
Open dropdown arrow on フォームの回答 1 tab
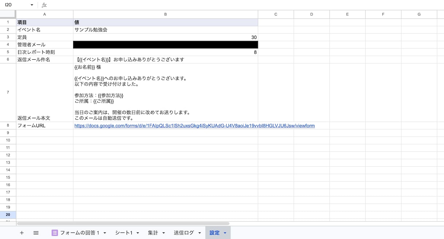(x=105, y=233)
